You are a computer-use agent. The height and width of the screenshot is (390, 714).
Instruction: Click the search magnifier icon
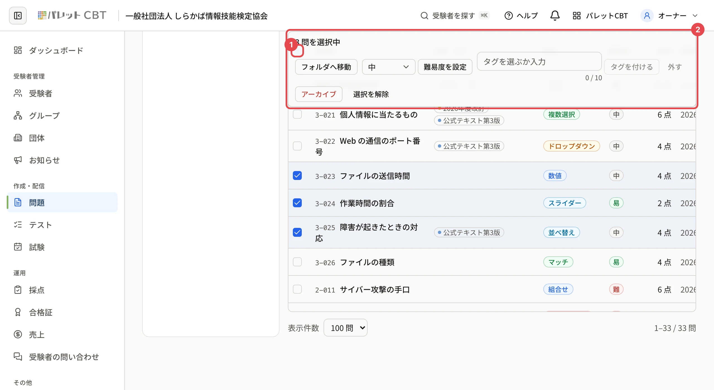[x=424, y=16]
